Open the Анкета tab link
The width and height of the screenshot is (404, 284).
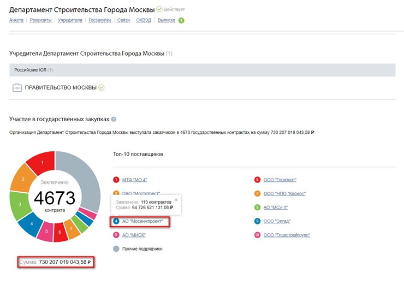point(16,20)
